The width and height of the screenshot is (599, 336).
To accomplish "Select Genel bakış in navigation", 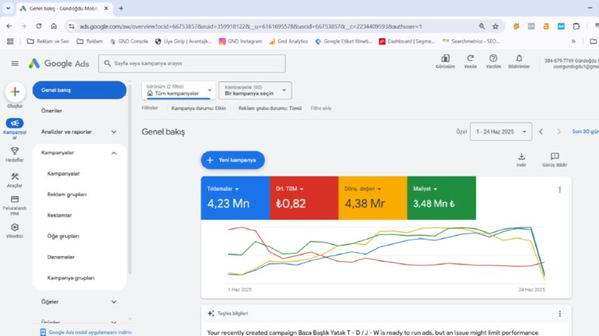I will tap(79, 90).
